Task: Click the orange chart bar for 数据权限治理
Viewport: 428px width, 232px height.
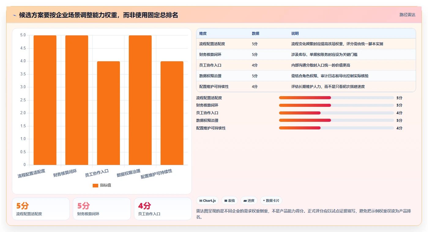Action: point(140,100)
